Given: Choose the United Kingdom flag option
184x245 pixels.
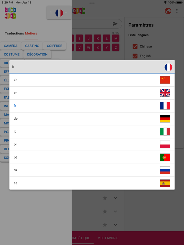Looking at the screenshot, I should pyautogui.click(x=165, y=93).
